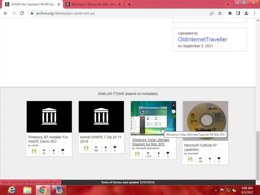Click views eye icon showing 101
This screenshot has width=260, height=195.
pos(44,150)
